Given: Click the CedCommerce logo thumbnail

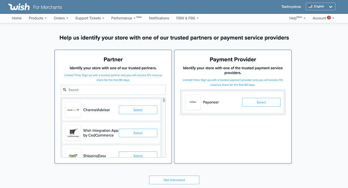Looking at the screenshot, I should tap(73, 133).
